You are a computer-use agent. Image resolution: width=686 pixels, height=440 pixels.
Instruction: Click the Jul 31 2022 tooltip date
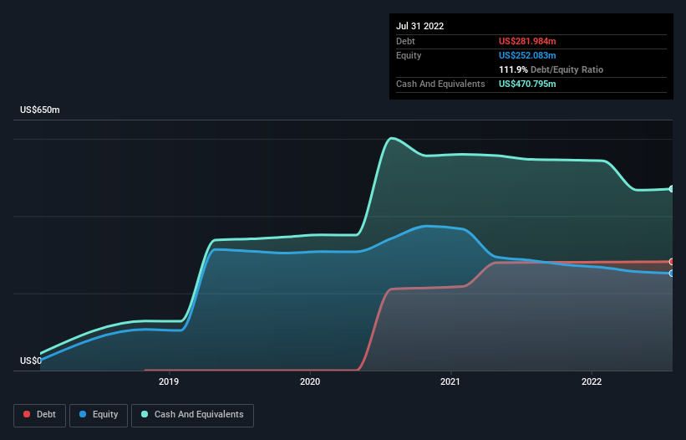tap(419, 26)
